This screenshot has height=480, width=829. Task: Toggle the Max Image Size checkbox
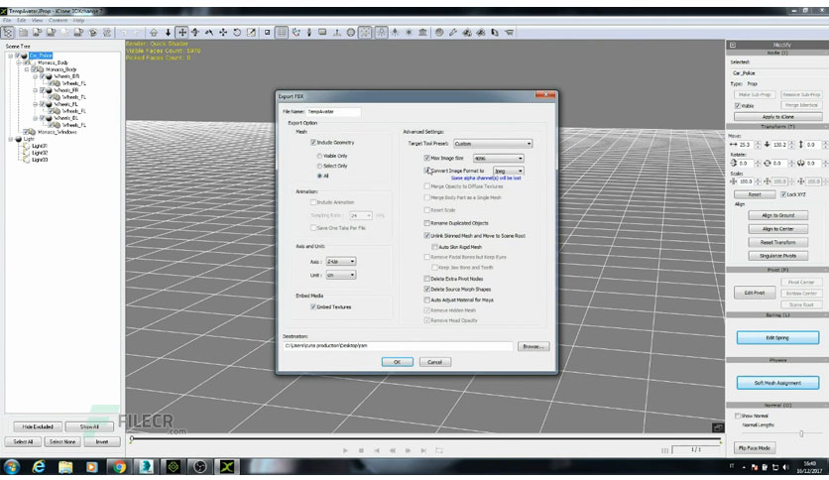(x=426, y=158)
